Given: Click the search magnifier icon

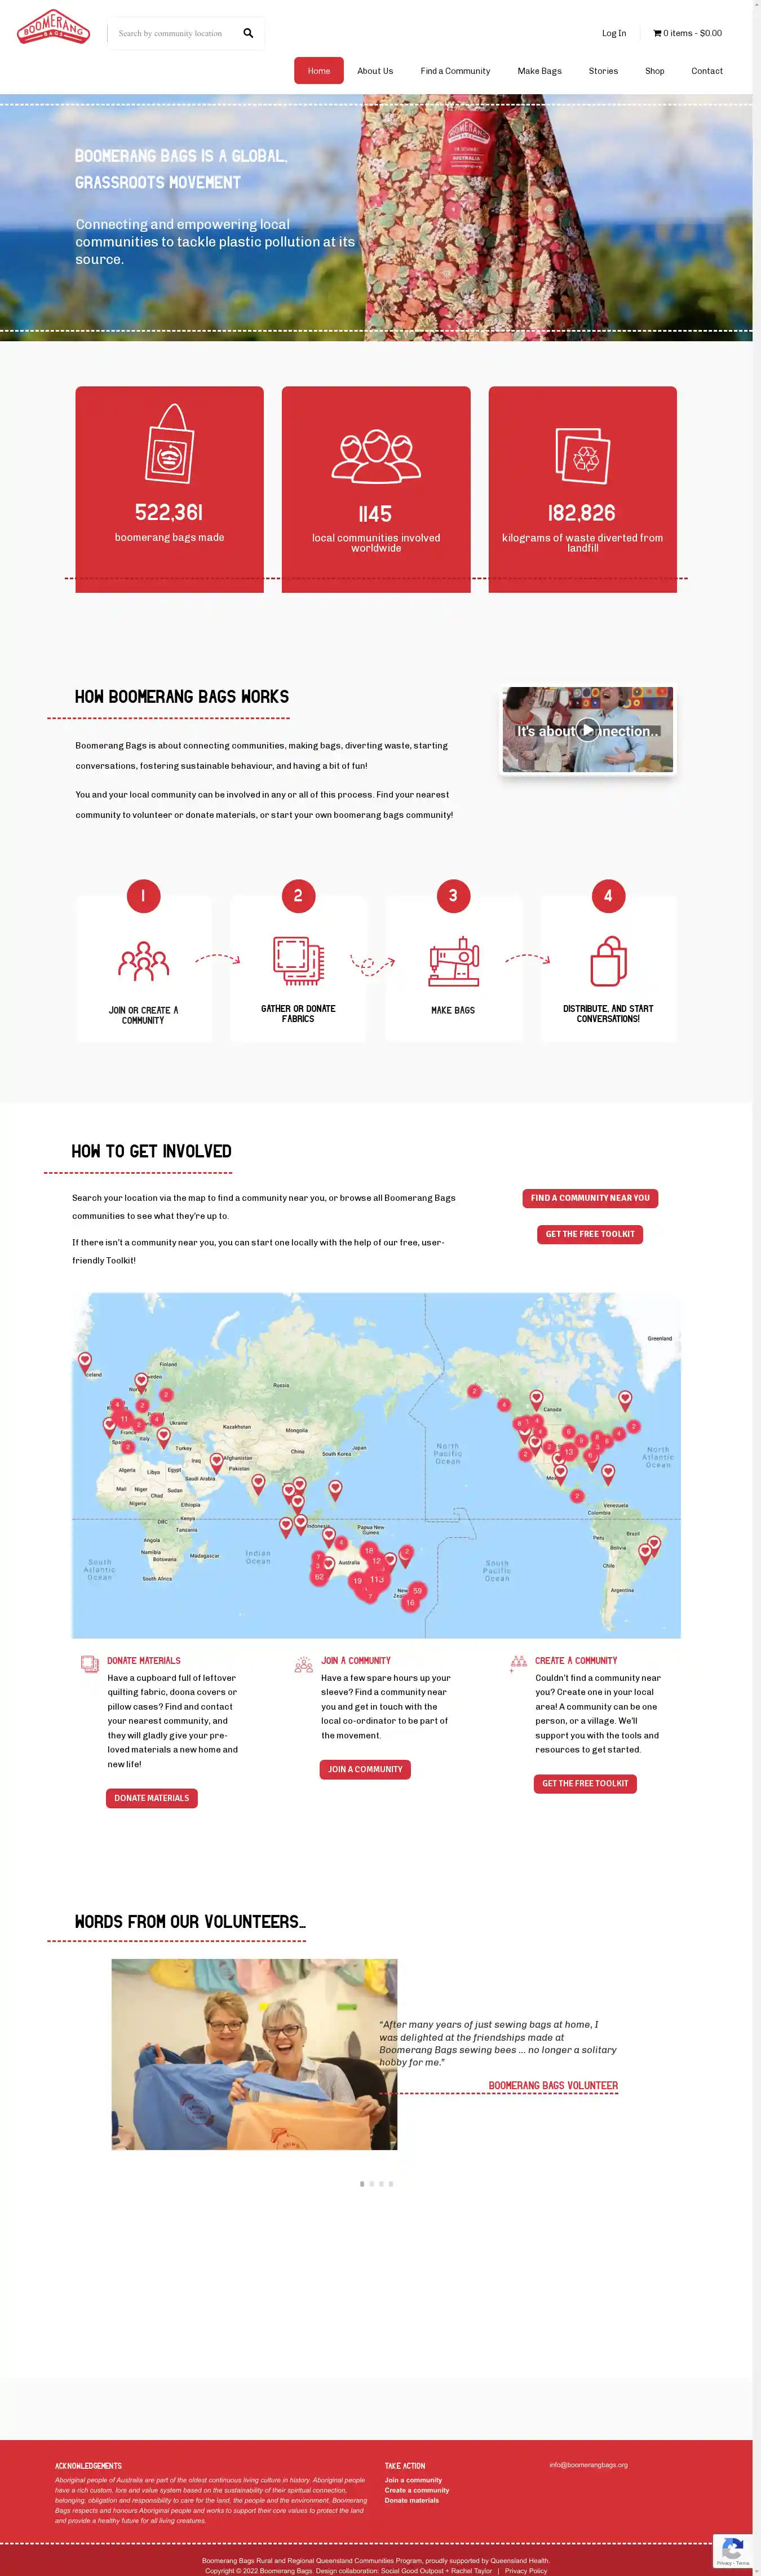Looking at the screenshot, I should coord(248,33).
